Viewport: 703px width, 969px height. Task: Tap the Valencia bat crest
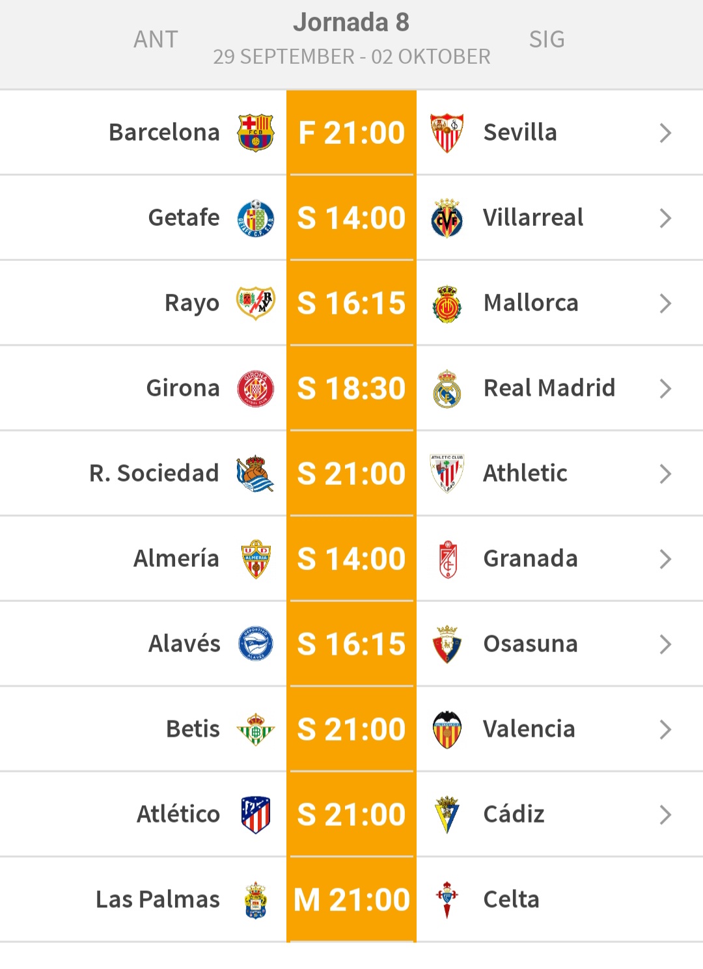447,729
